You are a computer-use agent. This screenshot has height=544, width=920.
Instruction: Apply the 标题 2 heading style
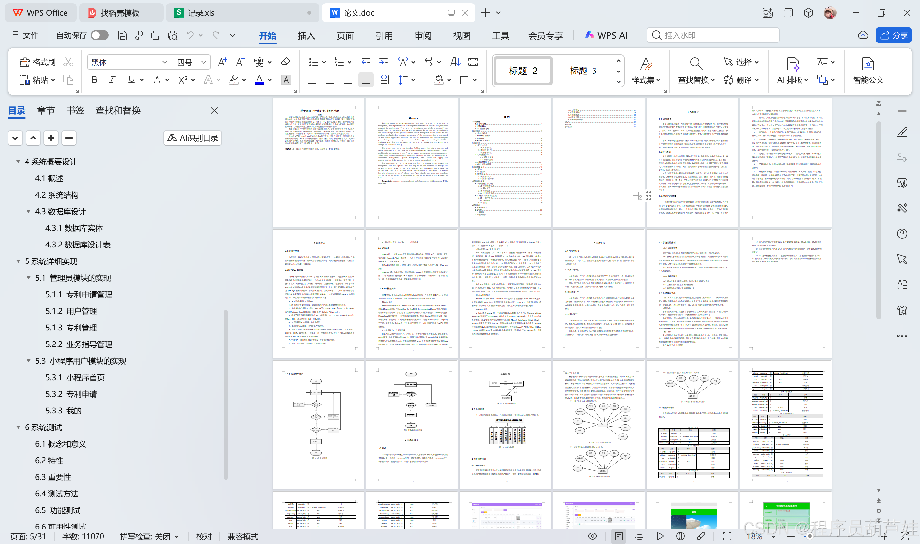tap(523, 71)
